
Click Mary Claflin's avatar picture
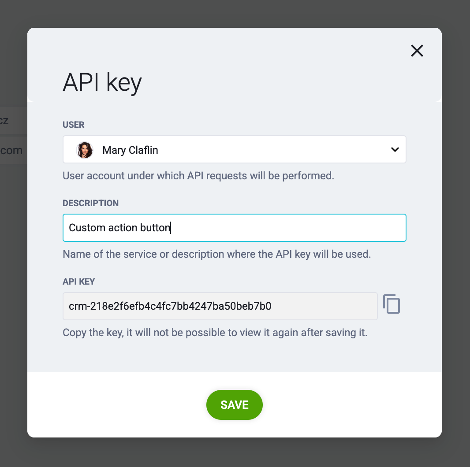coord(85,150)
